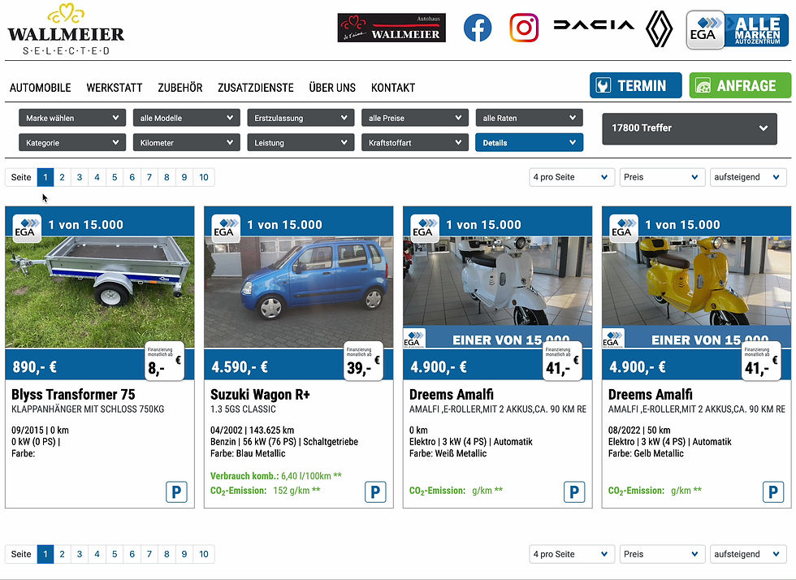Open the AUTOMOBILE menu
Image resolution: width=796 pixels, height=580 pixels.
(40, 88)
